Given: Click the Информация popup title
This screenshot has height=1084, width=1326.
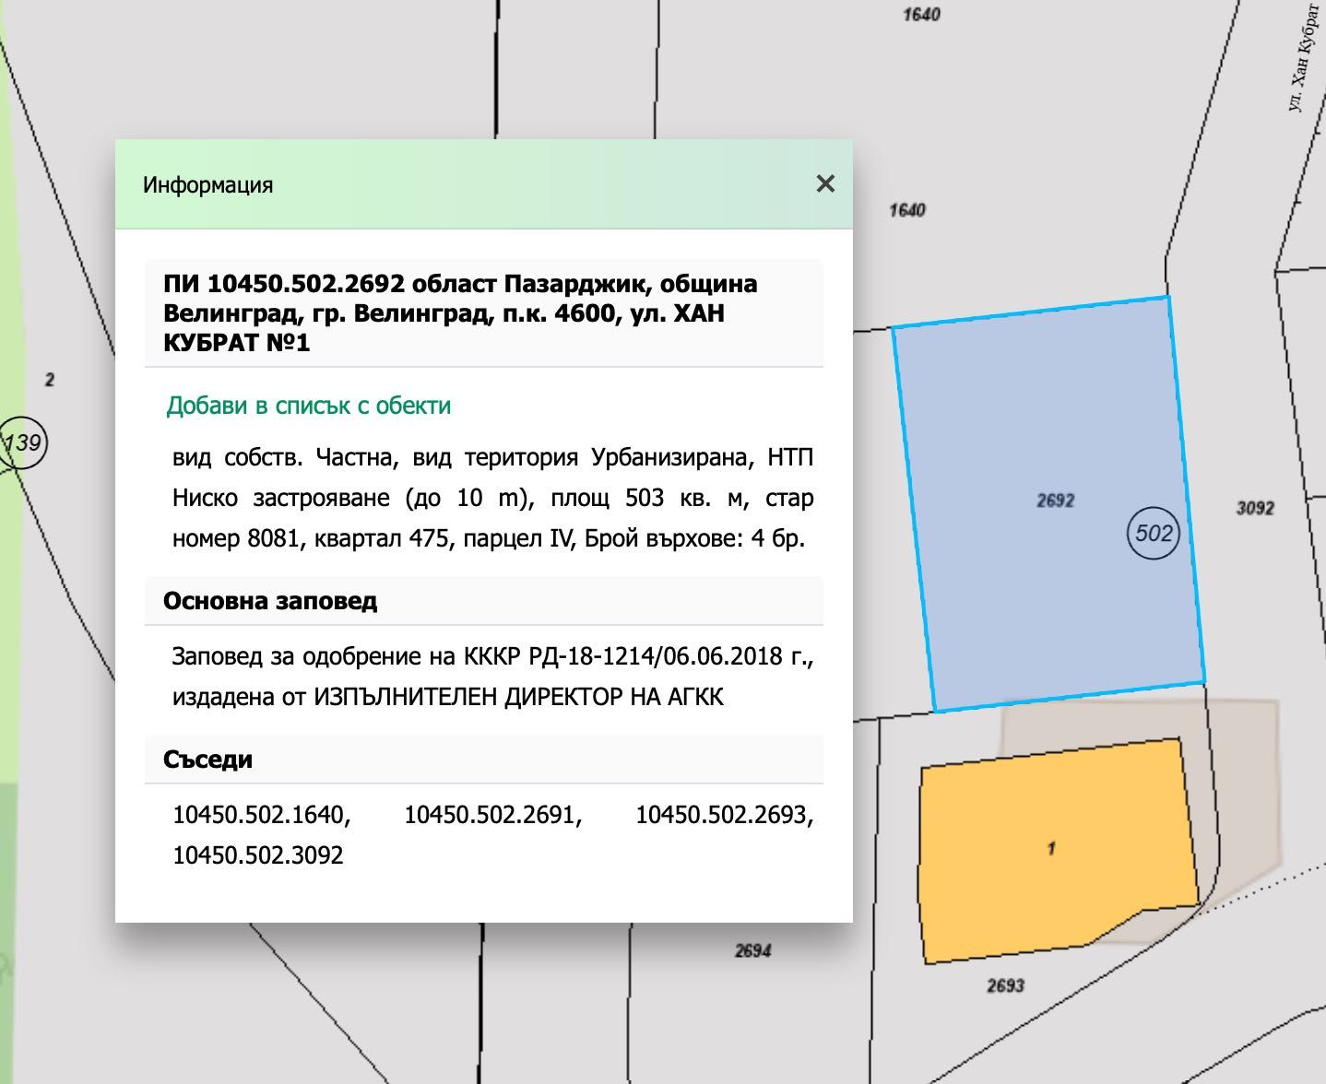Looking at the screenshot, I should (x=208, y=184).
